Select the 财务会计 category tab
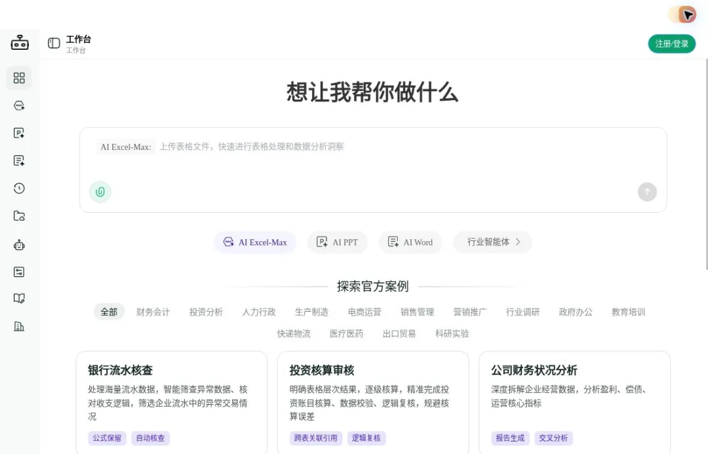 (153, 312)
